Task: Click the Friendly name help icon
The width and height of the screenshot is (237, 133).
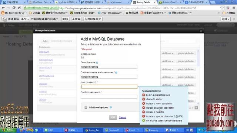Action: pos(97,62)
